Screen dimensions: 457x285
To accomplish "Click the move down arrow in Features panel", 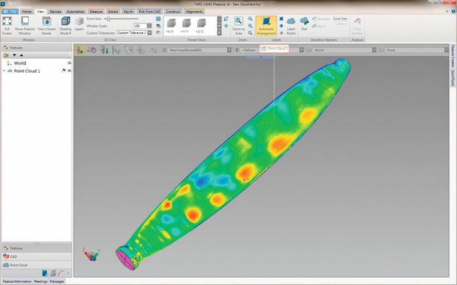I will pyautogui.click(x=14, y=55).
